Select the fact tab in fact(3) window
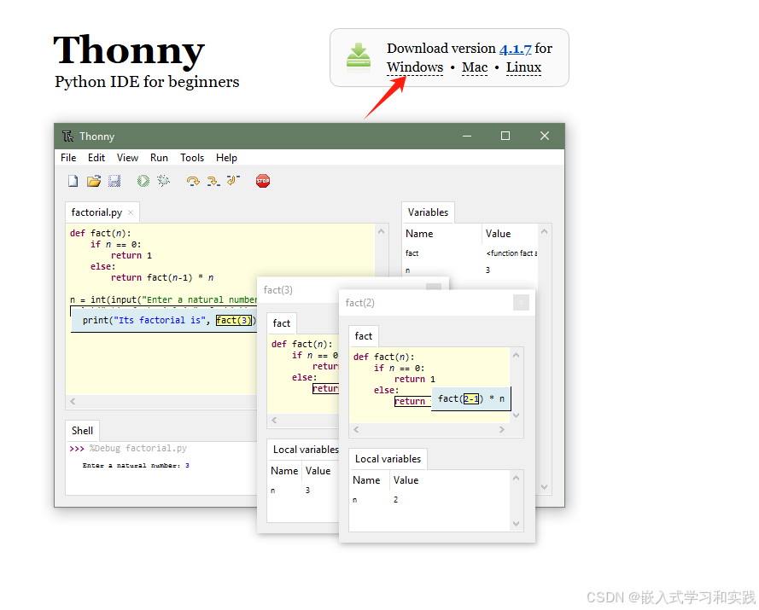 [x=281, y=323]
